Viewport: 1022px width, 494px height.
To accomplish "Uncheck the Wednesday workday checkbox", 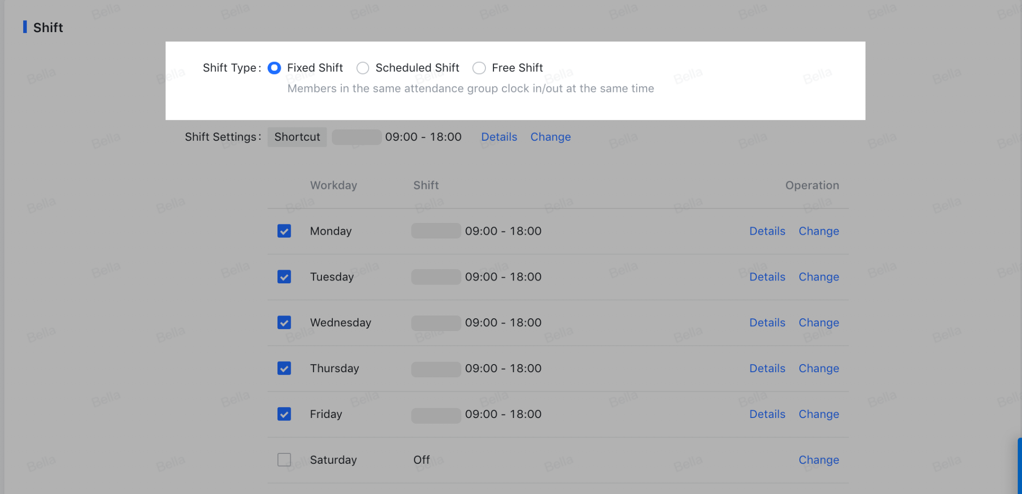I will coord(284,323).
